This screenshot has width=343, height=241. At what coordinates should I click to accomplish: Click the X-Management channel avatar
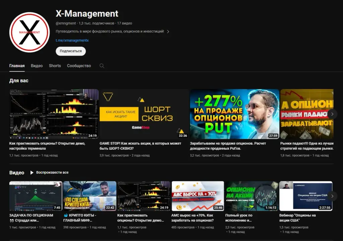pyautogui.click(x=29, y=32)
